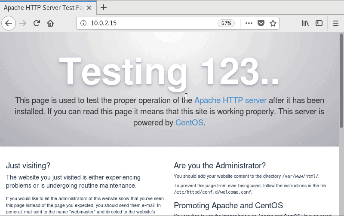Open the Firefox home page

pyautogui.click(x=50, y=23)
